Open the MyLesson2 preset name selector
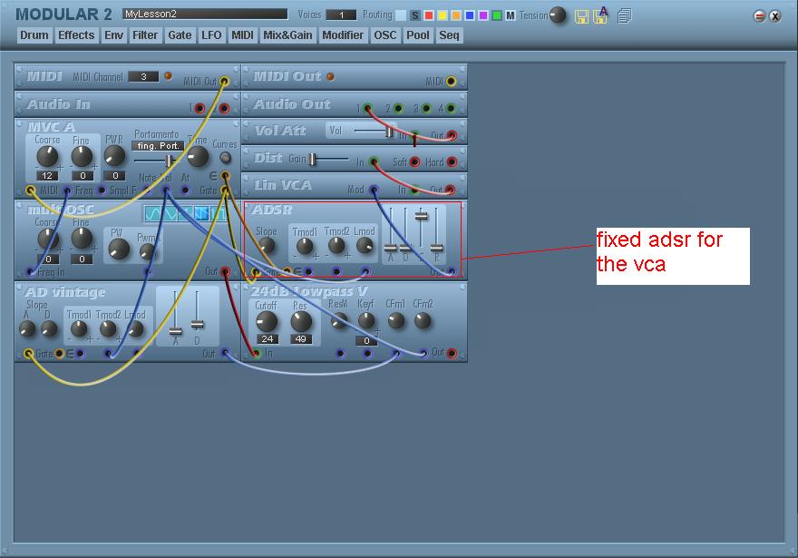The width and height of the screenshot is (798, 558). click(x=205, y=15)
